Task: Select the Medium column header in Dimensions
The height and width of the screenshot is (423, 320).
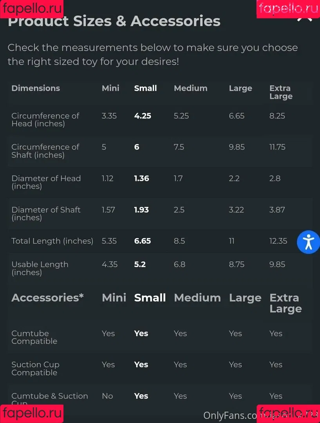Action: (190, 88)
